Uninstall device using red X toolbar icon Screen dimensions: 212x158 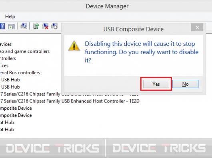[x=45, y=26]
